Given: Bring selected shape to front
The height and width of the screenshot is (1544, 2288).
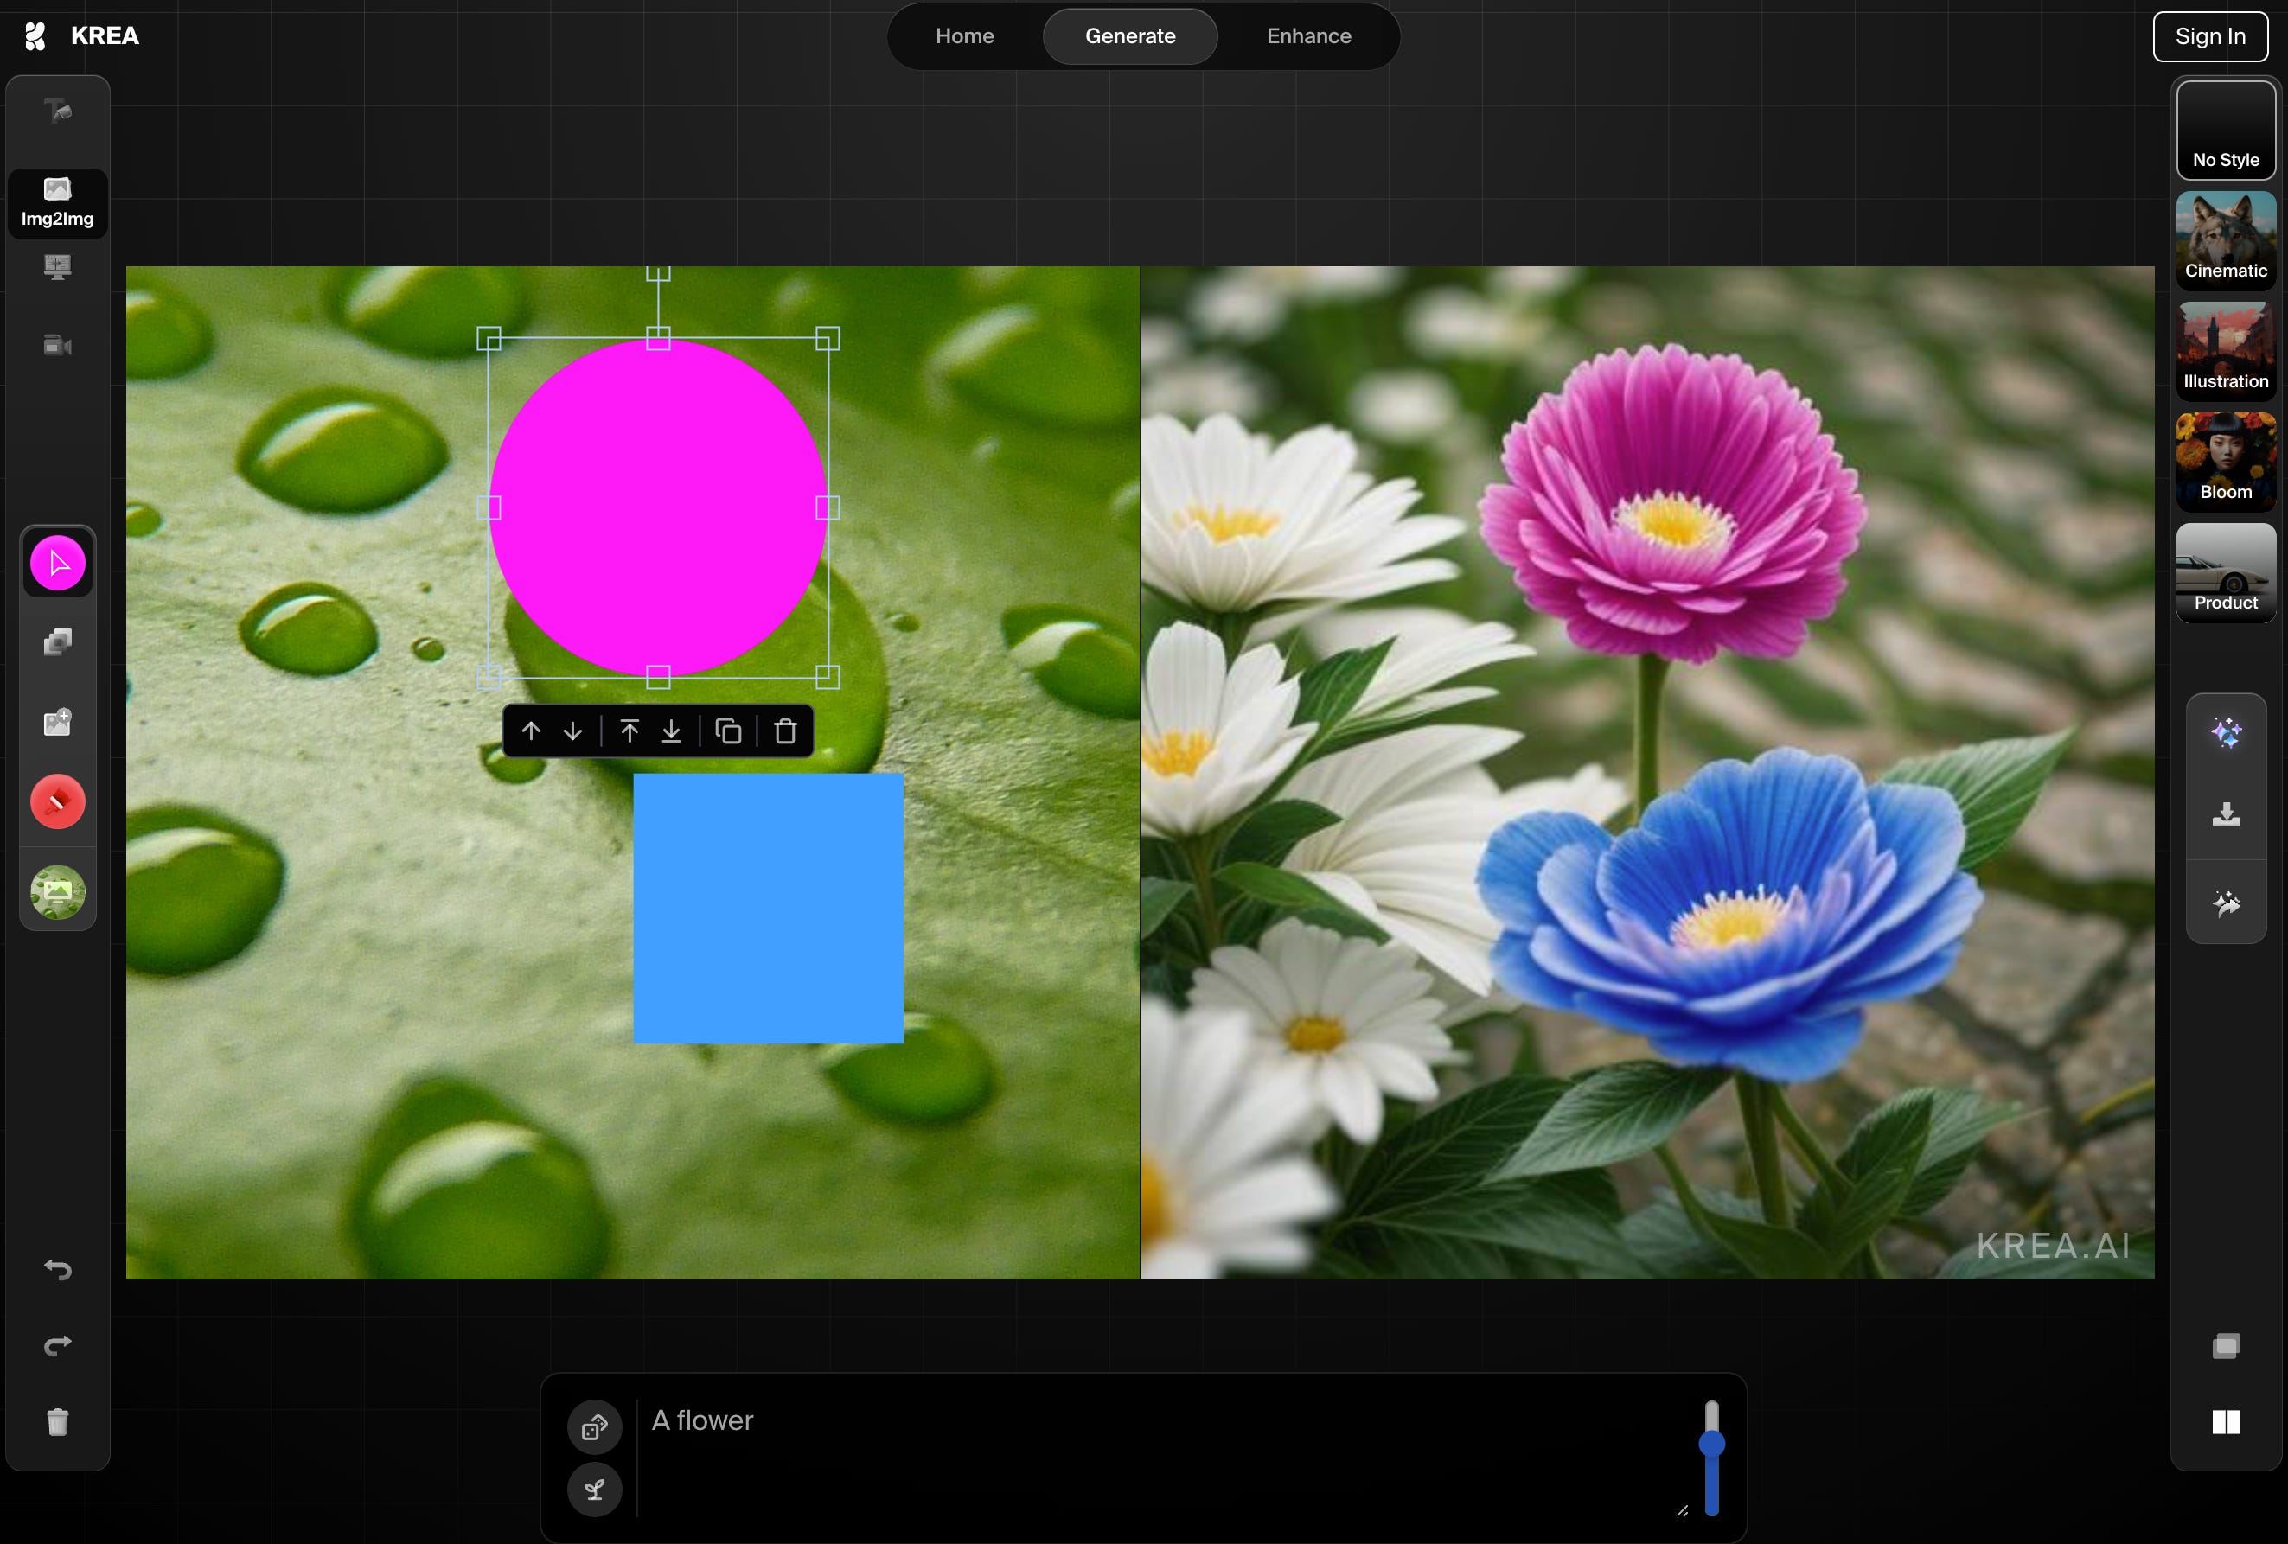Looking at the screenshot, I should click(x=630, y=731).
